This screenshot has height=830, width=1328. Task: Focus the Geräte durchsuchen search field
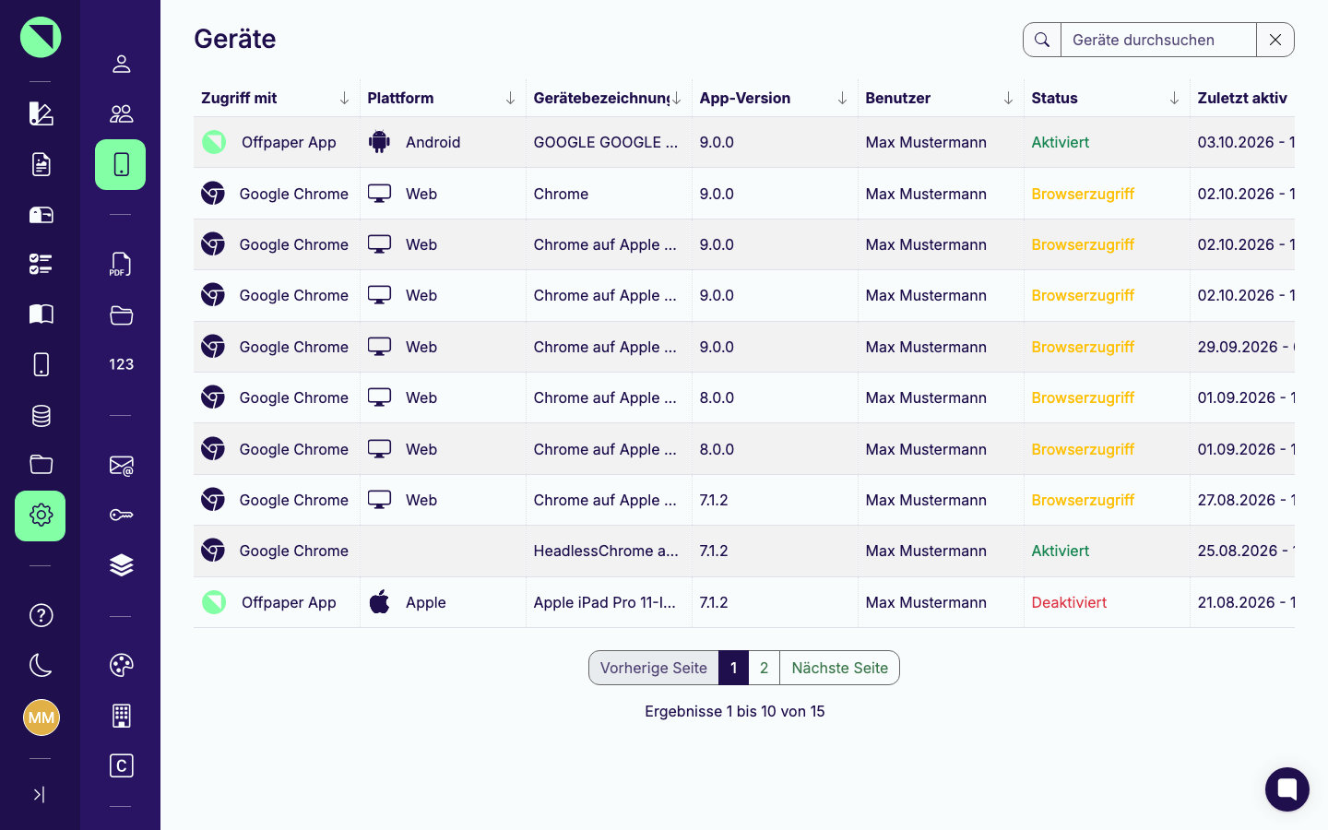point(1158,40)
